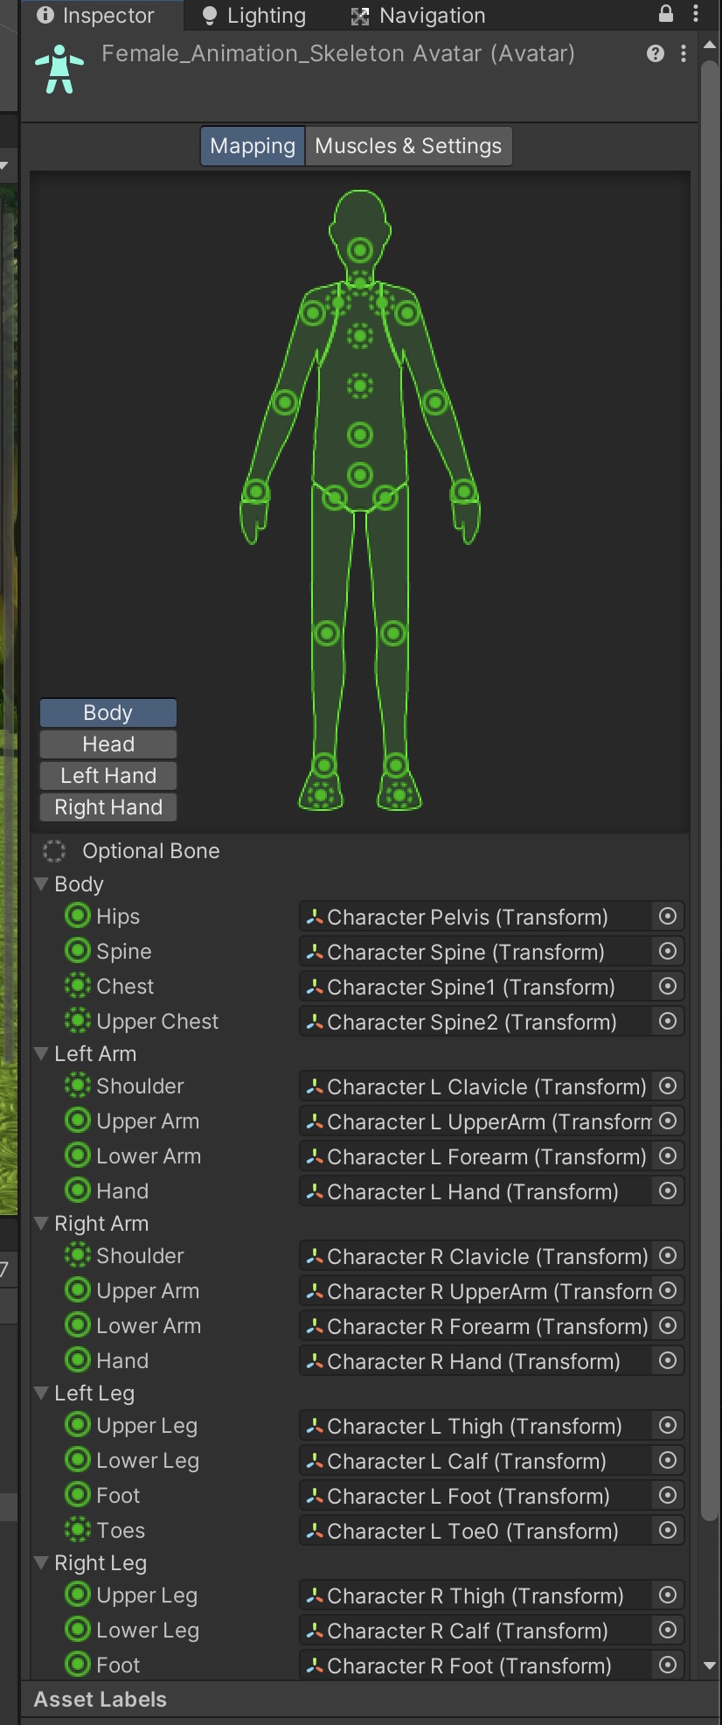
Task: Collapse the Left Leg bone group
Action: [41, 1393]
